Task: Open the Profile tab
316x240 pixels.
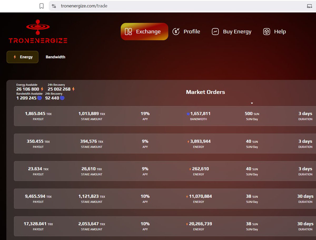Action: pyautogui.click(x=186, y=32)
